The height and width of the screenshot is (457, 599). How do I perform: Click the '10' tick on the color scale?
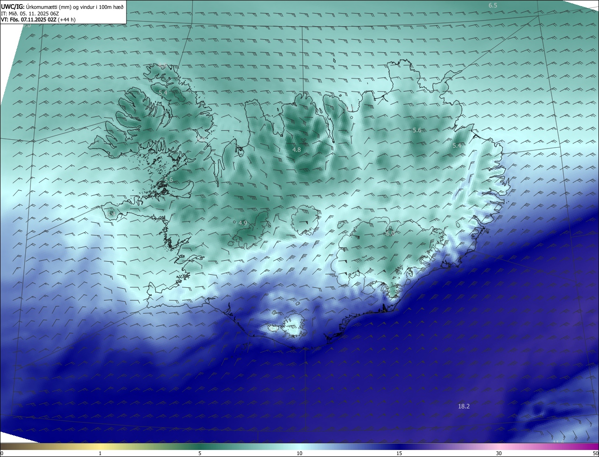pyautogui.click(x=299, y=453)
